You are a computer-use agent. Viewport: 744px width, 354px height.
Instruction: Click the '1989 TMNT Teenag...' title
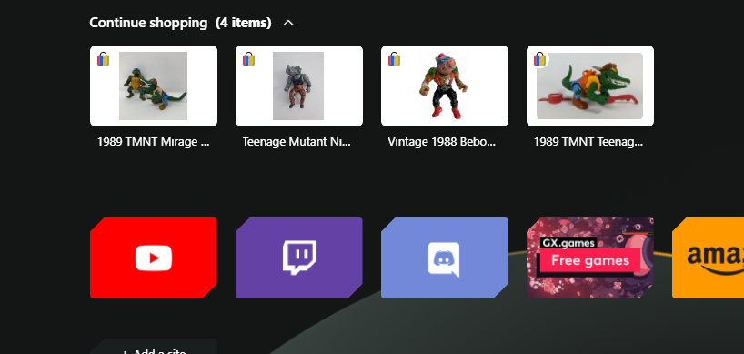point(588,141)
